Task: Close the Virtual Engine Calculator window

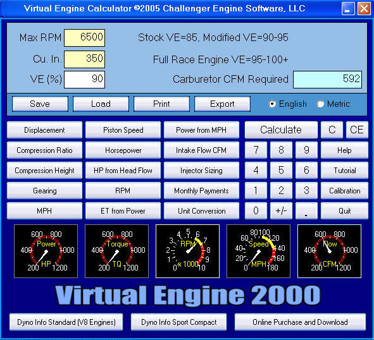Action: click(364, 9)
